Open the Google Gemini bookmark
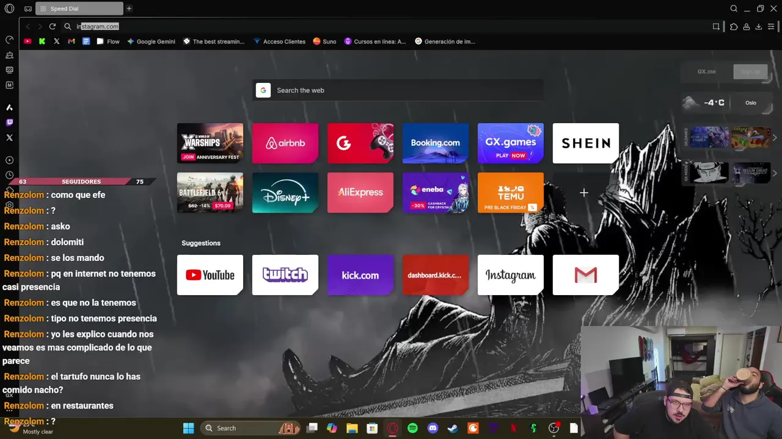 pos(151,41)
